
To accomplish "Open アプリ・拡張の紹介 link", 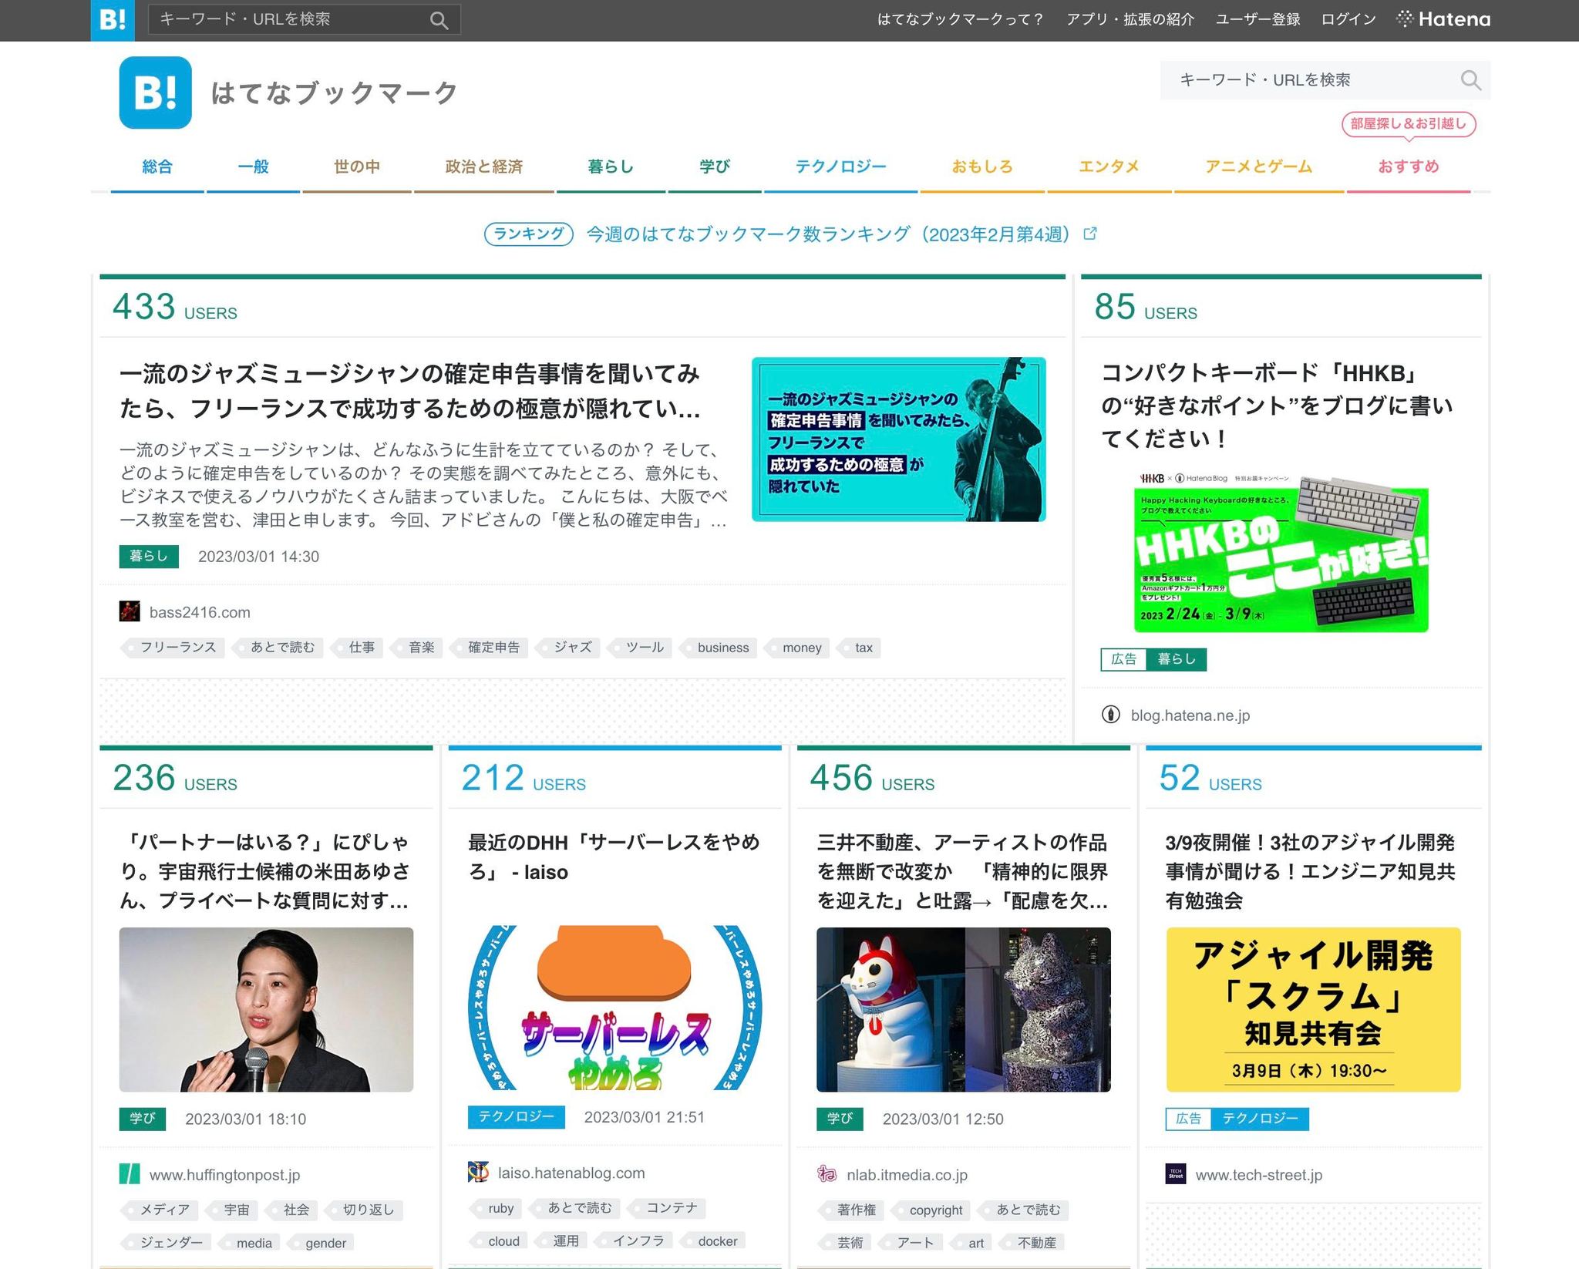I will 1130,19.
